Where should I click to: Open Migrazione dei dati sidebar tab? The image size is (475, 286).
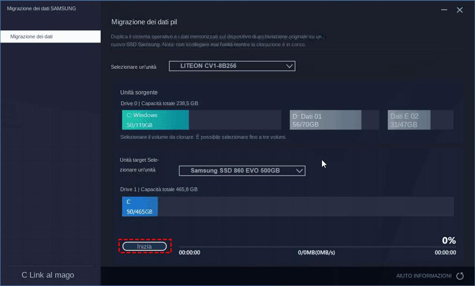coord(51,36)
